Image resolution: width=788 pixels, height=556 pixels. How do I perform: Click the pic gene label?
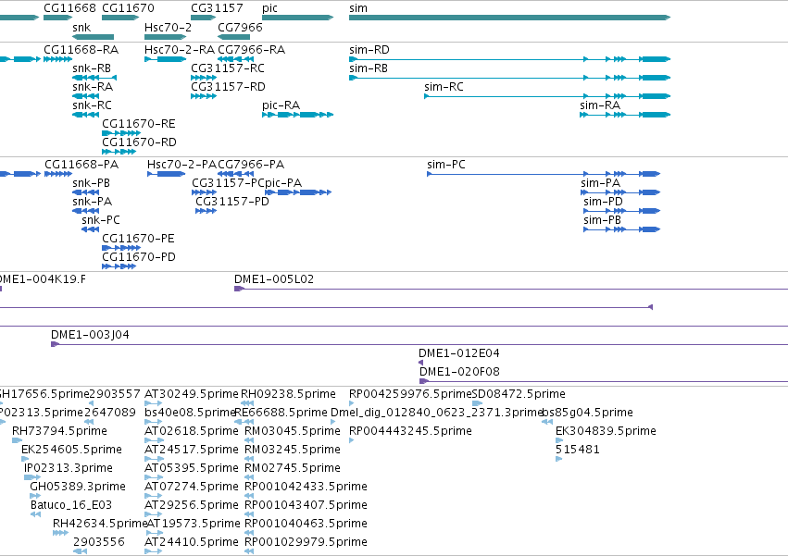tap(269, 8)
